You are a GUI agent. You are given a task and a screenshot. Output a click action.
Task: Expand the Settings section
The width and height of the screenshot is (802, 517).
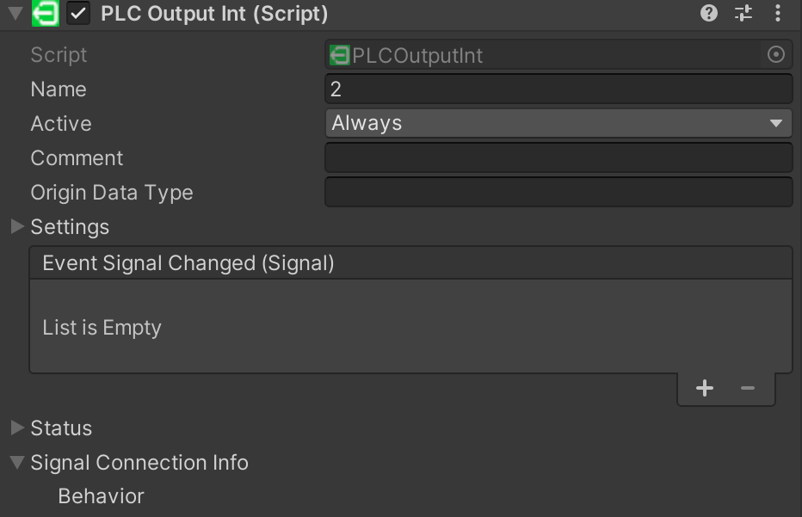tap(17, 227)
